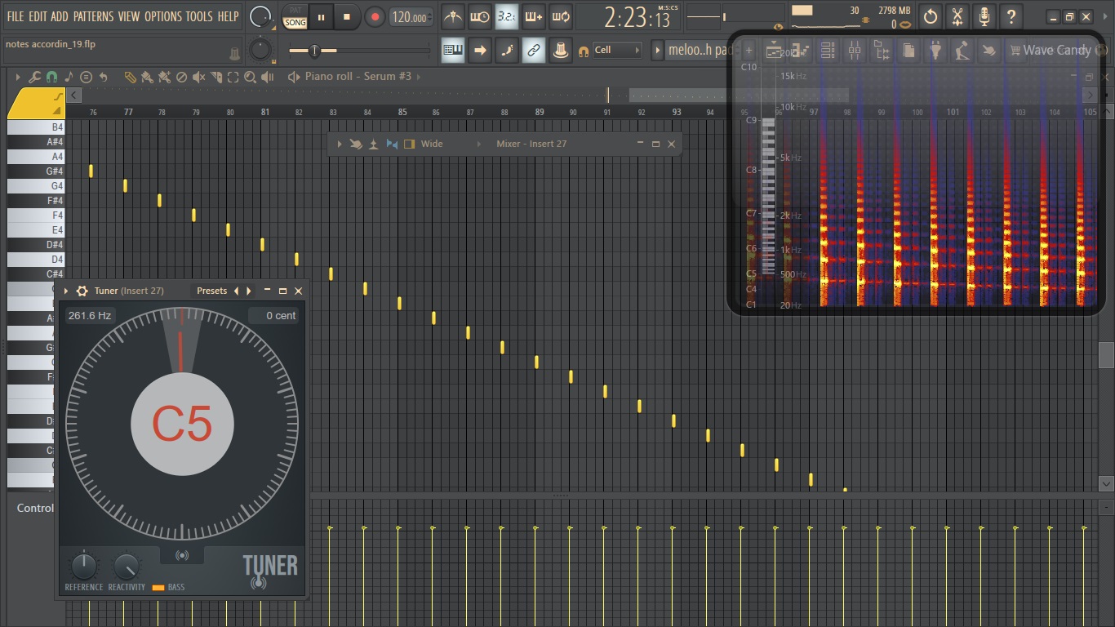Open the audio editor scissors icon
Screen dimensions: 1115x627
coord(958,16)
